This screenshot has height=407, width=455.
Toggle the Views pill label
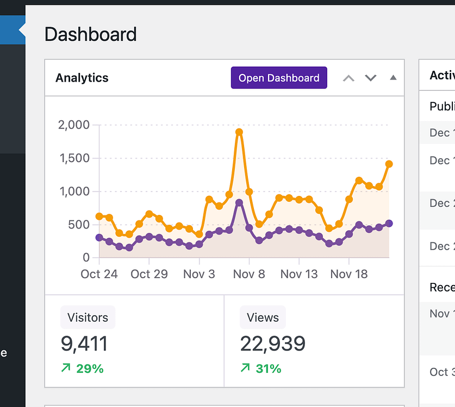click(263, 317)
